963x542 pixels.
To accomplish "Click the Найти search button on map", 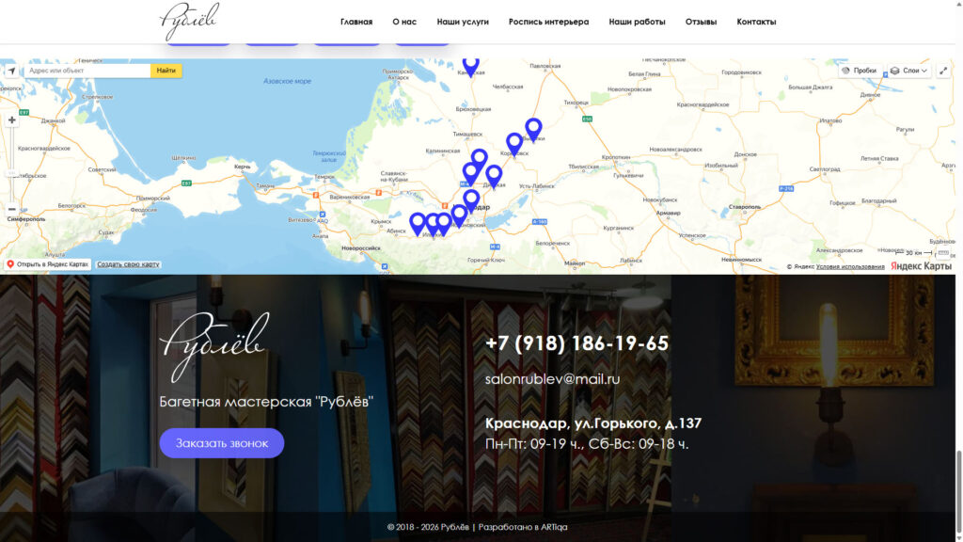I will [166, 71].
